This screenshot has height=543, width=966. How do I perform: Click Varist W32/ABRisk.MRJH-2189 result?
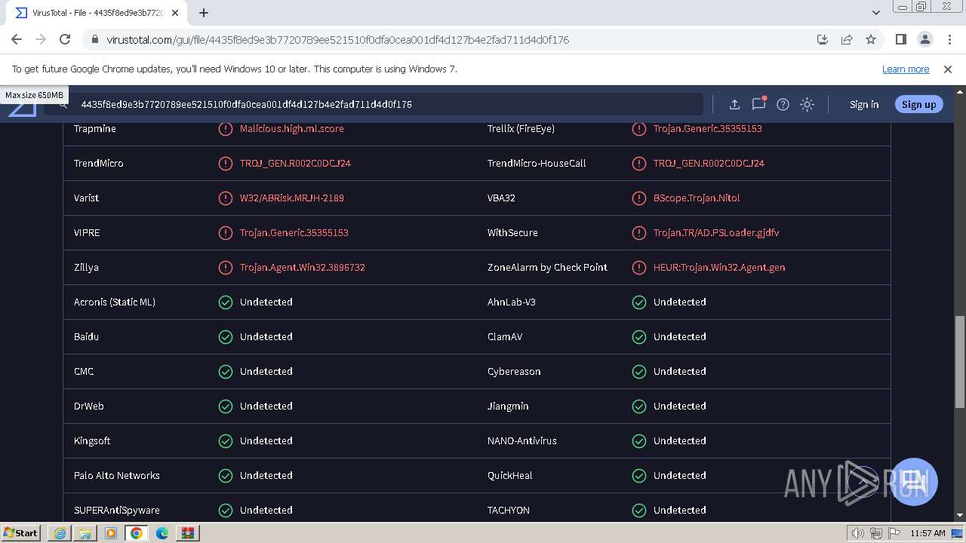click(291, 198)
